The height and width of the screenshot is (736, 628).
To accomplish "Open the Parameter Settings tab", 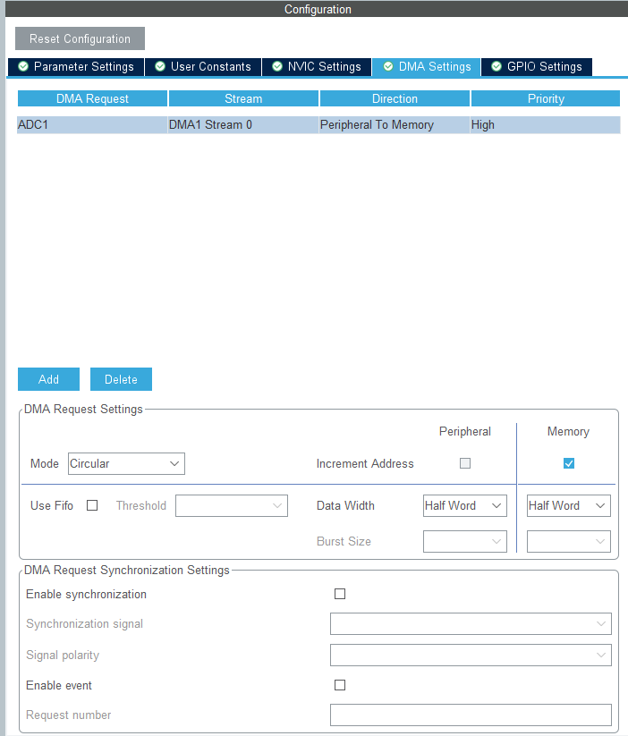I will point(76,67).
